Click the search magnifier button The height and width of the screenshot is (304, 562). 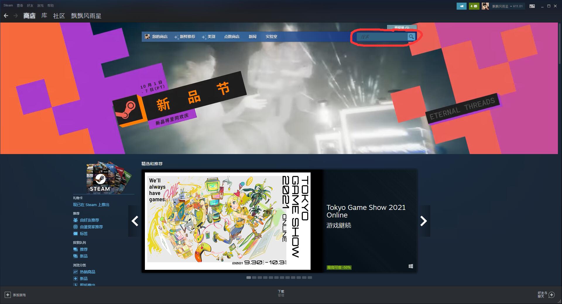[411, 37]
